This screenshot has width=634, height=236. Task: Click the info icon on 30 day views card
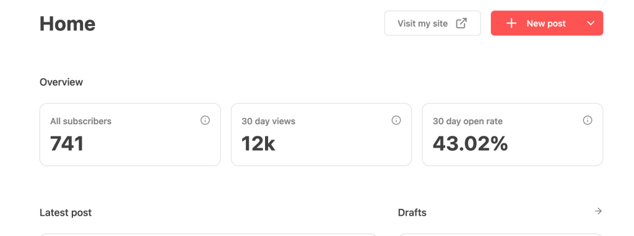tap(396, 120)
